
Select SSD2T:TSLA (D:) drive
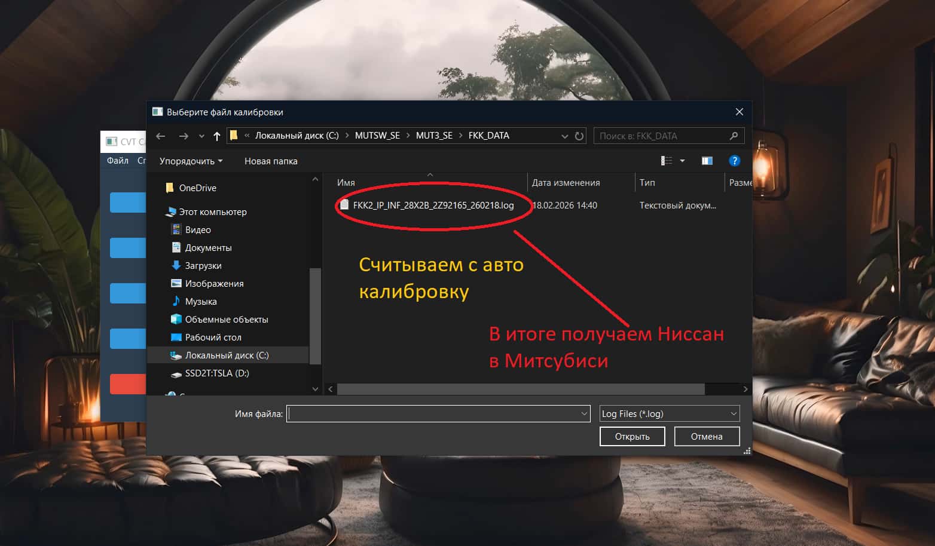[217, 373]
